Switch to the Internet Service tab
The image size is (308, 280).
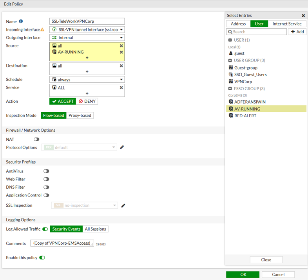pyautogui.click(x=287, y=24)
